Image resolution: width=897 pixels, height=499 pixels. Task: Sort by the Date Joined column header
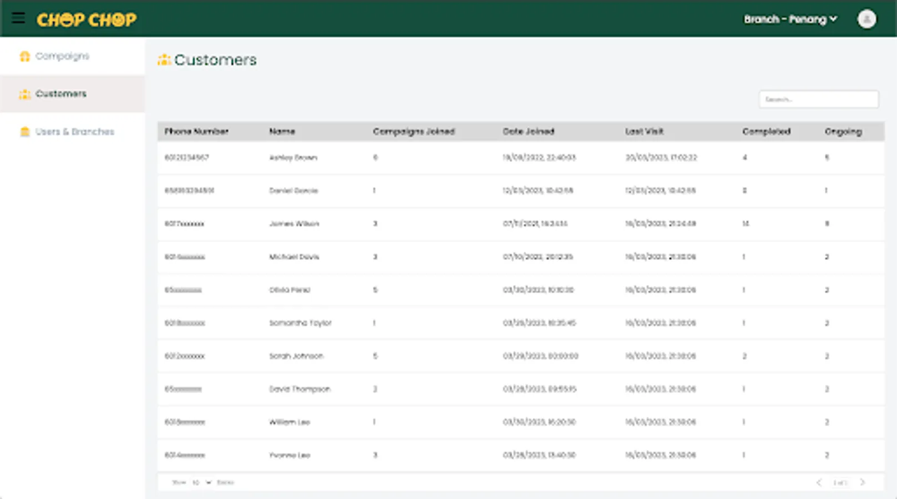tap(528, 131)
